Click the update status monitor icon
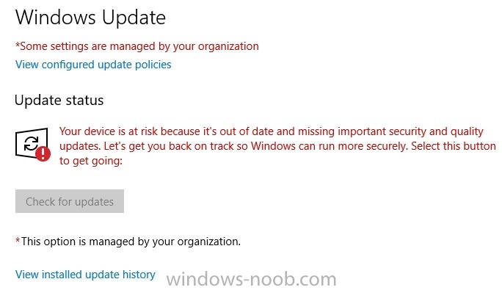 pos(32,144)
